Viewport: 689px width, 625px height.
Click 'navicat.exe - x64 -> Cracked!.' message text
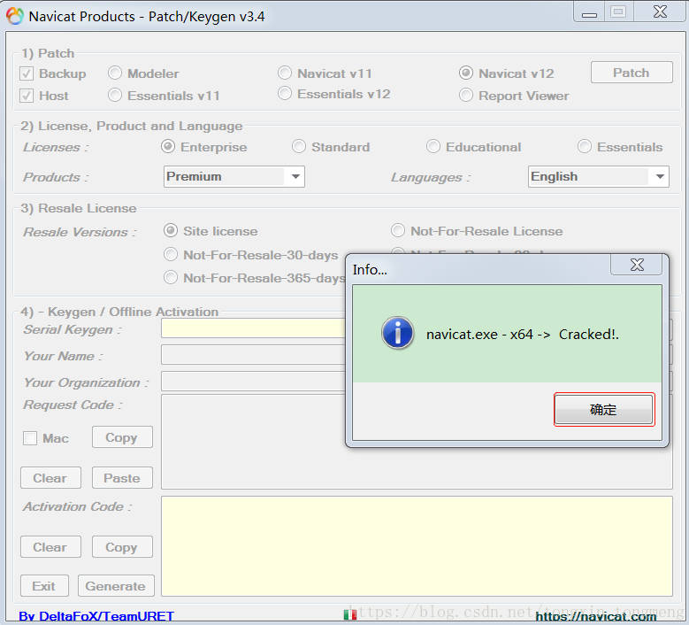523,335
